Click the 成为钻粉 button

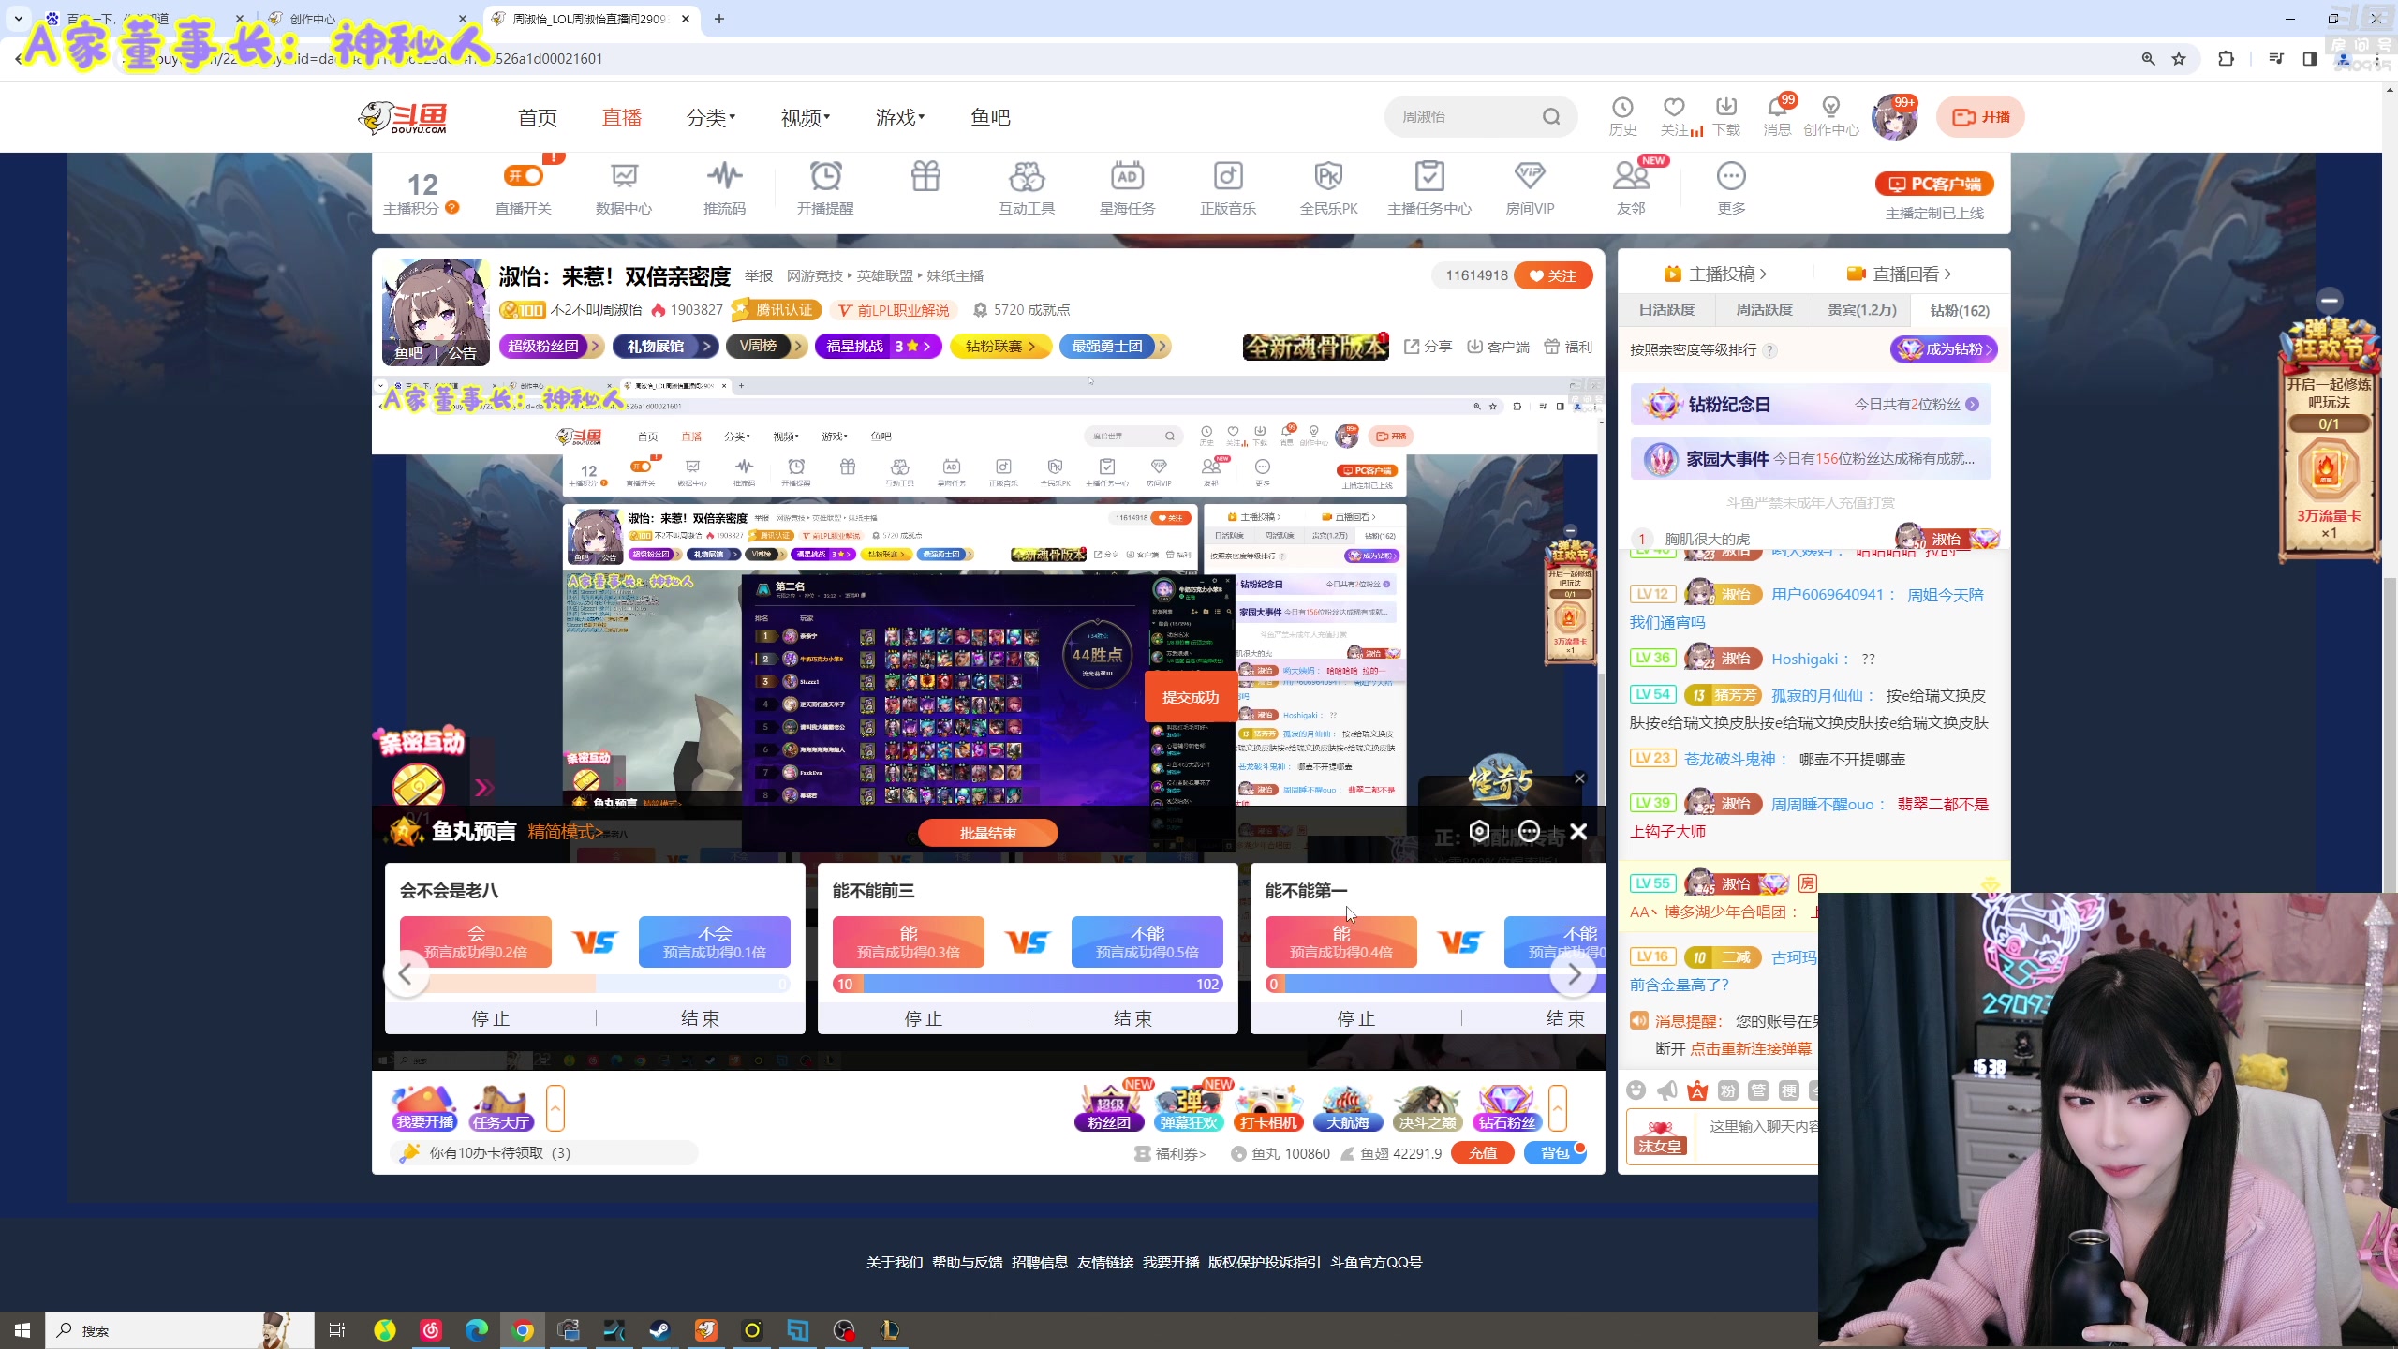tap(1944, 349)
